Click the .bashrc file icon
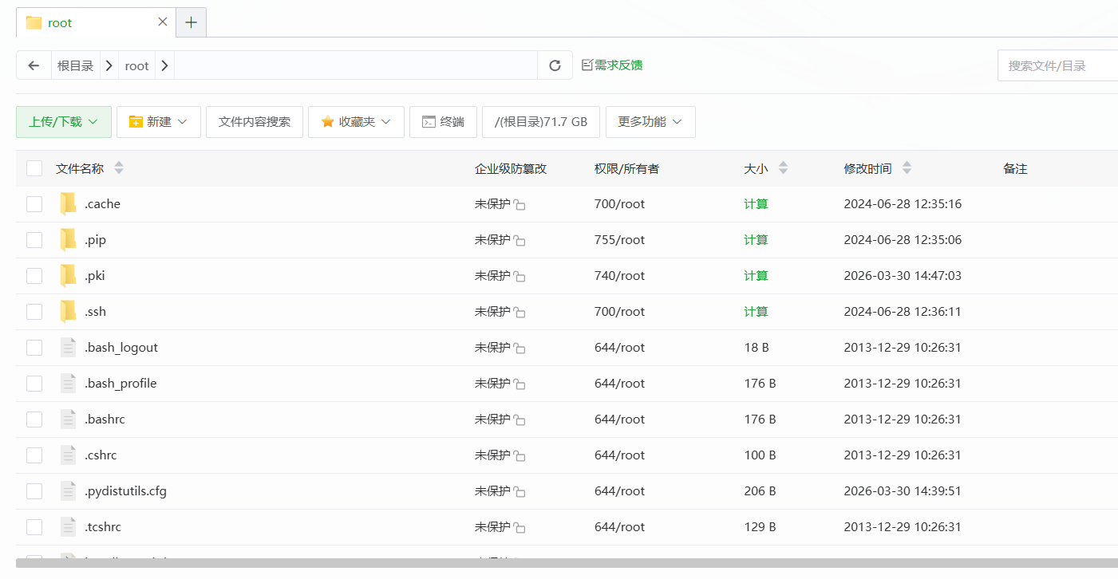Viewport: 1118px width, 579px height. [69, 419]
